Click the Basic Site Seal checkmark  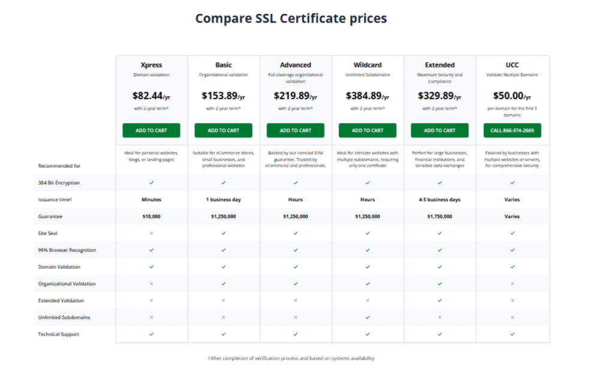coord(223,233)
